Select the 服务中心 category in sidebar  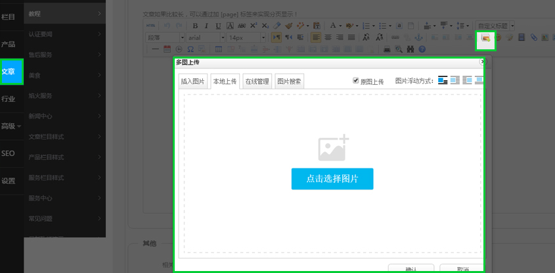(x=65, y=198)
